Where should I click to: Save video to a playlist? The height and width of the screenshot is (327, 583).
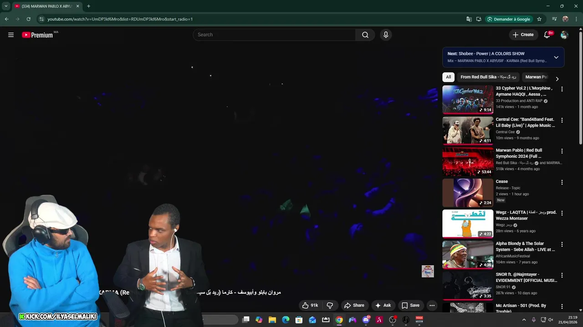410,306
